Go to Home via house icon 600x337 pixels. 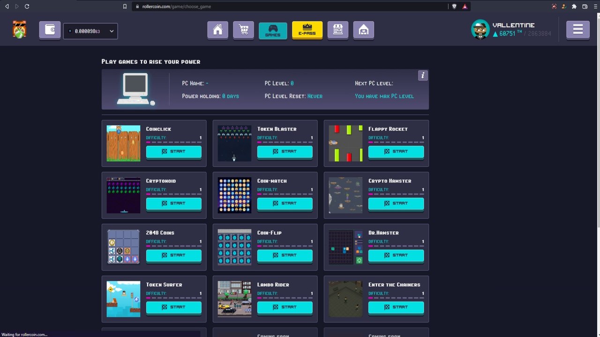217,30
